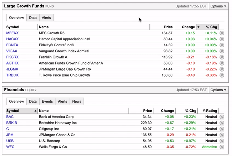Remove FKGRX row with its X icon
232x156 pixels.
(x=222, y=57)
